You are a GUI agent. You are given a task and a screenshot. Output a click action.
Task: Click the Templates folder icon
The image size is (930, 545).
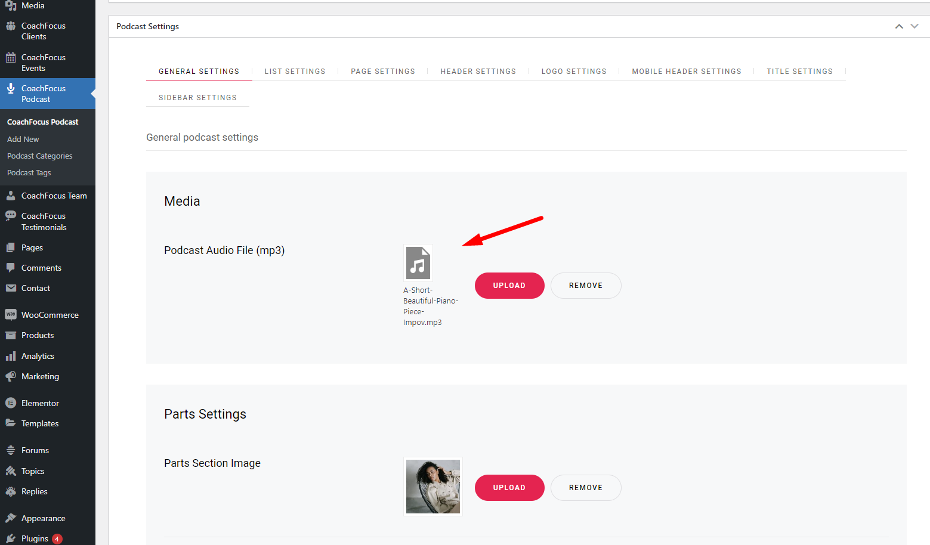[x=11, y=423]
